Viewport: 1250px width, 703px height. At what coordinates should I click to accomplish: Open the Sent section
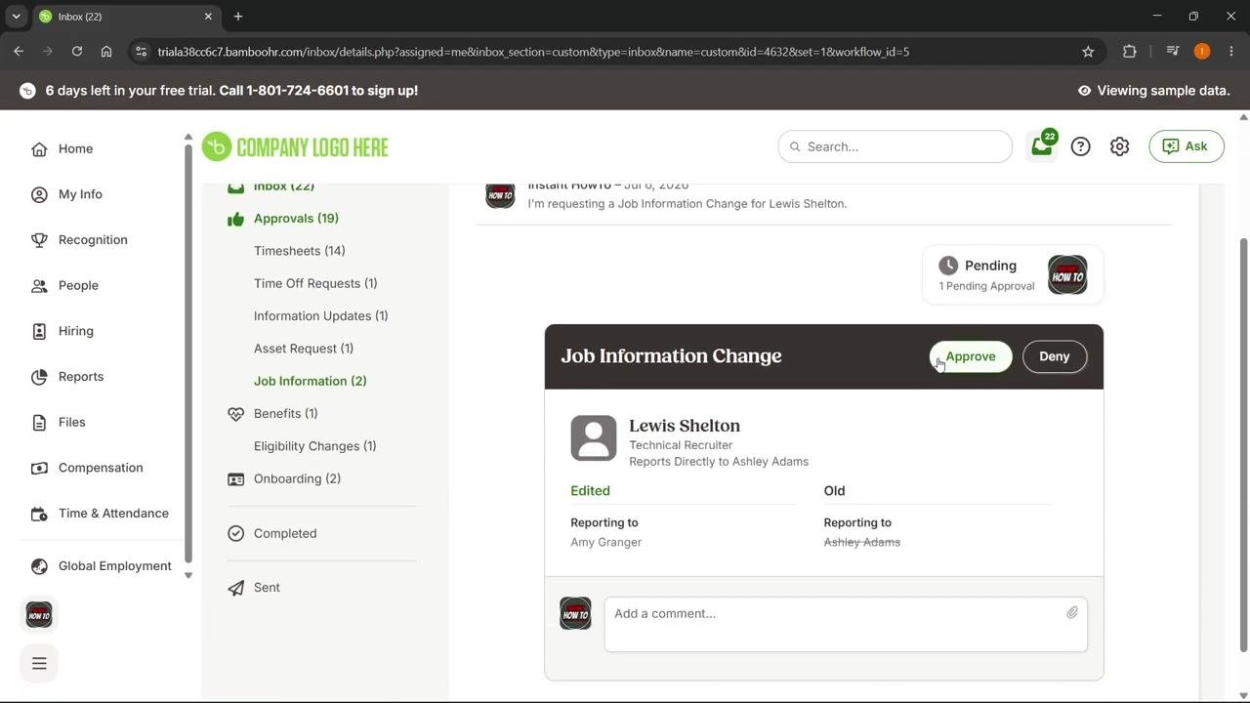point(267,588)
